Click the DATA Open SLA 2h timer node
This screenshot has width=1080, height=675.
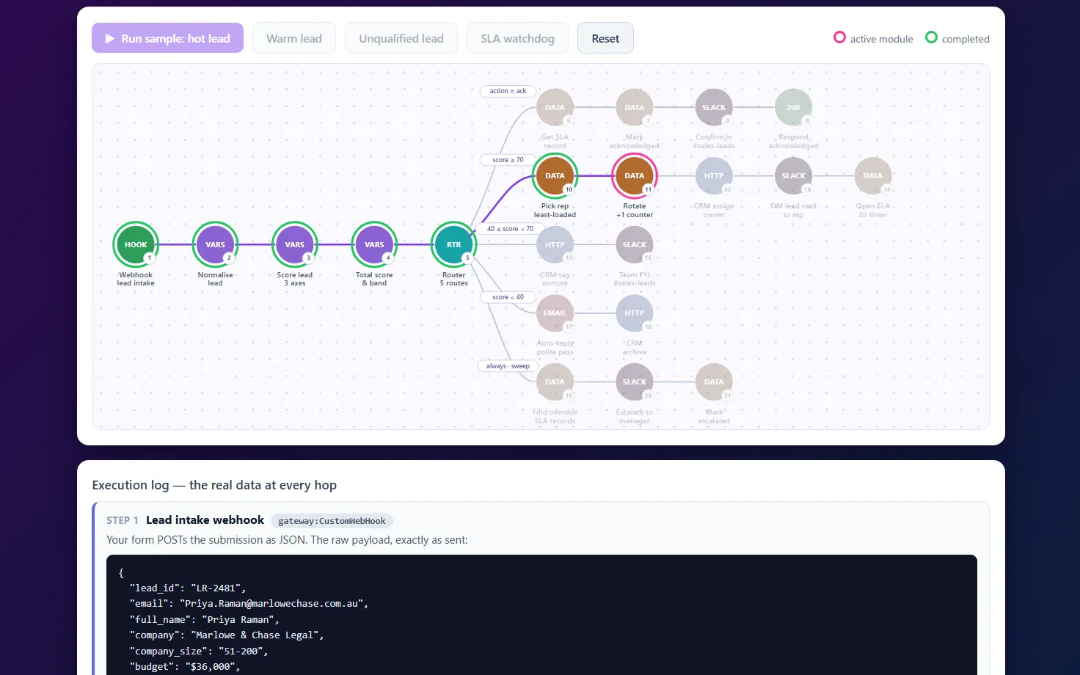tap(873, 176)
